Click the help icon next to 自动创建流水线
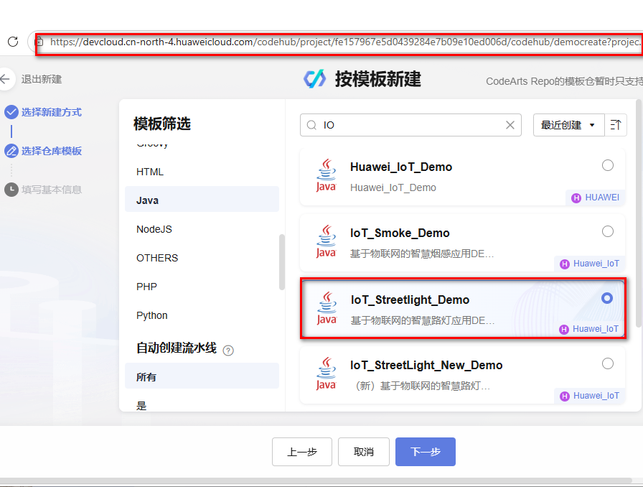This screenshot has height=487, width=643. coord(228,351)
